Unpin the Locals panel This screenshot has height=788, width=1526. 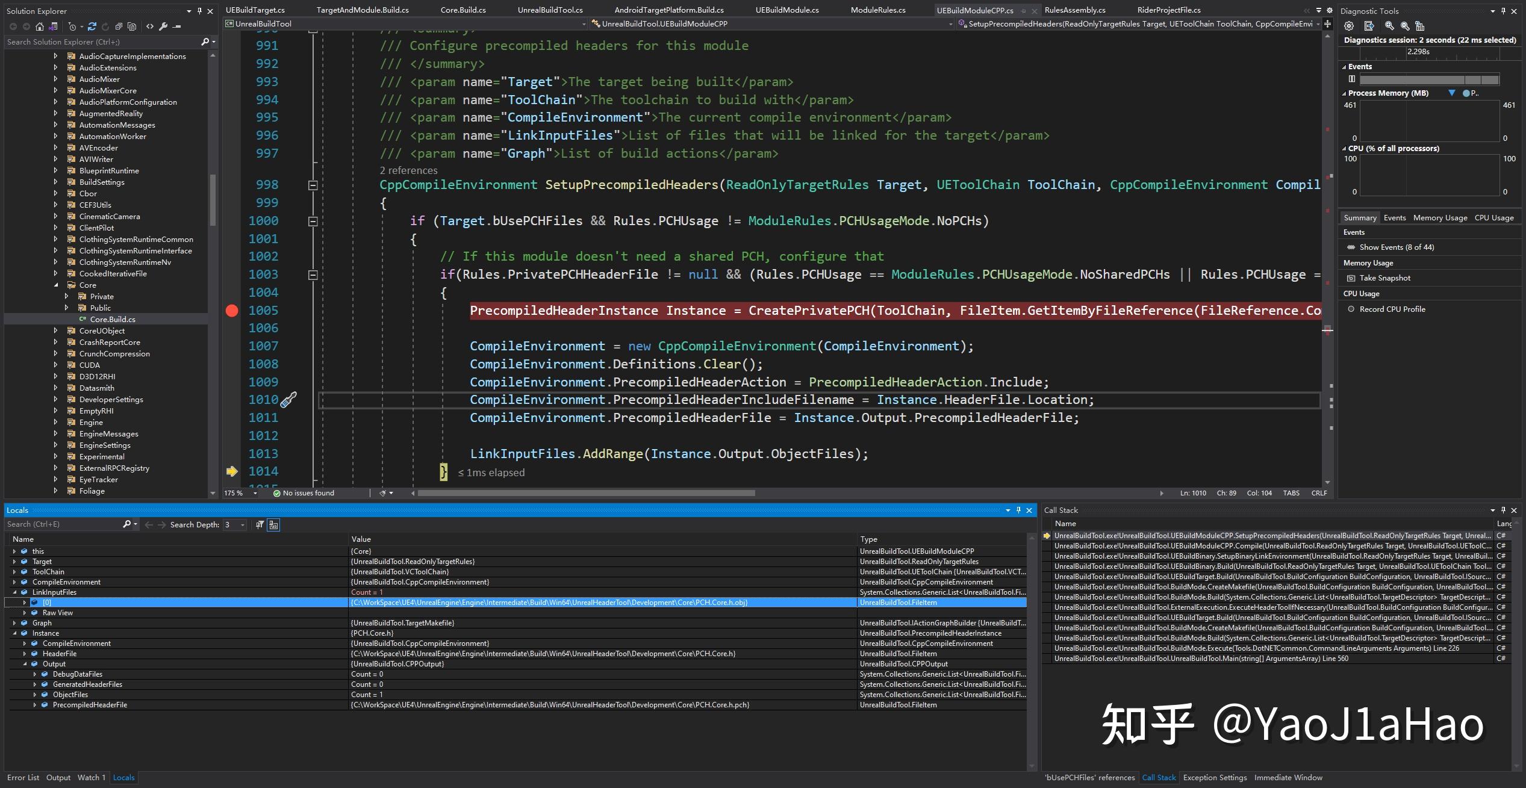tap(1018, 510)
